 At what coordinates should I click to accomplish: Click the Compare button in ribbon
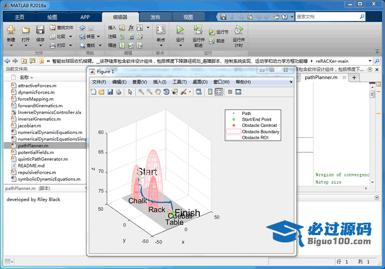[59, 37]
